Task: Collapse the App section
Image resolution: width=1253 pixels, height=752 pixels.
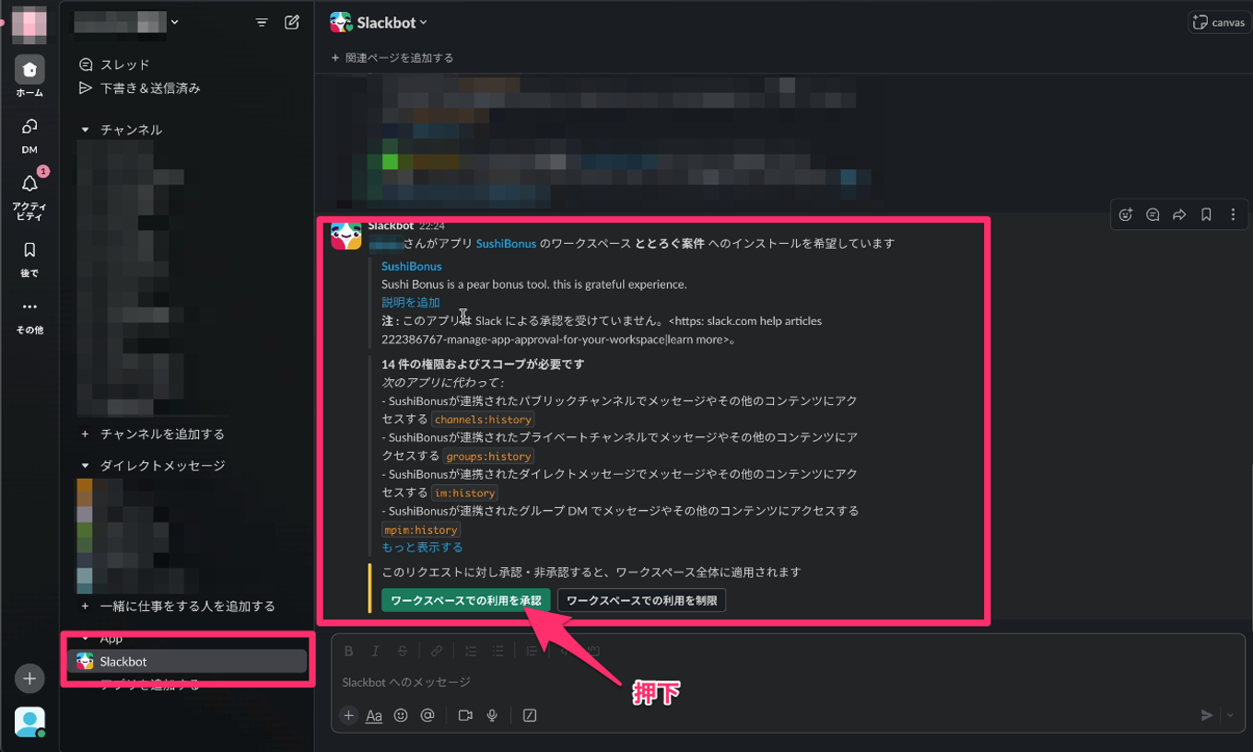Action: pos(85,638)
